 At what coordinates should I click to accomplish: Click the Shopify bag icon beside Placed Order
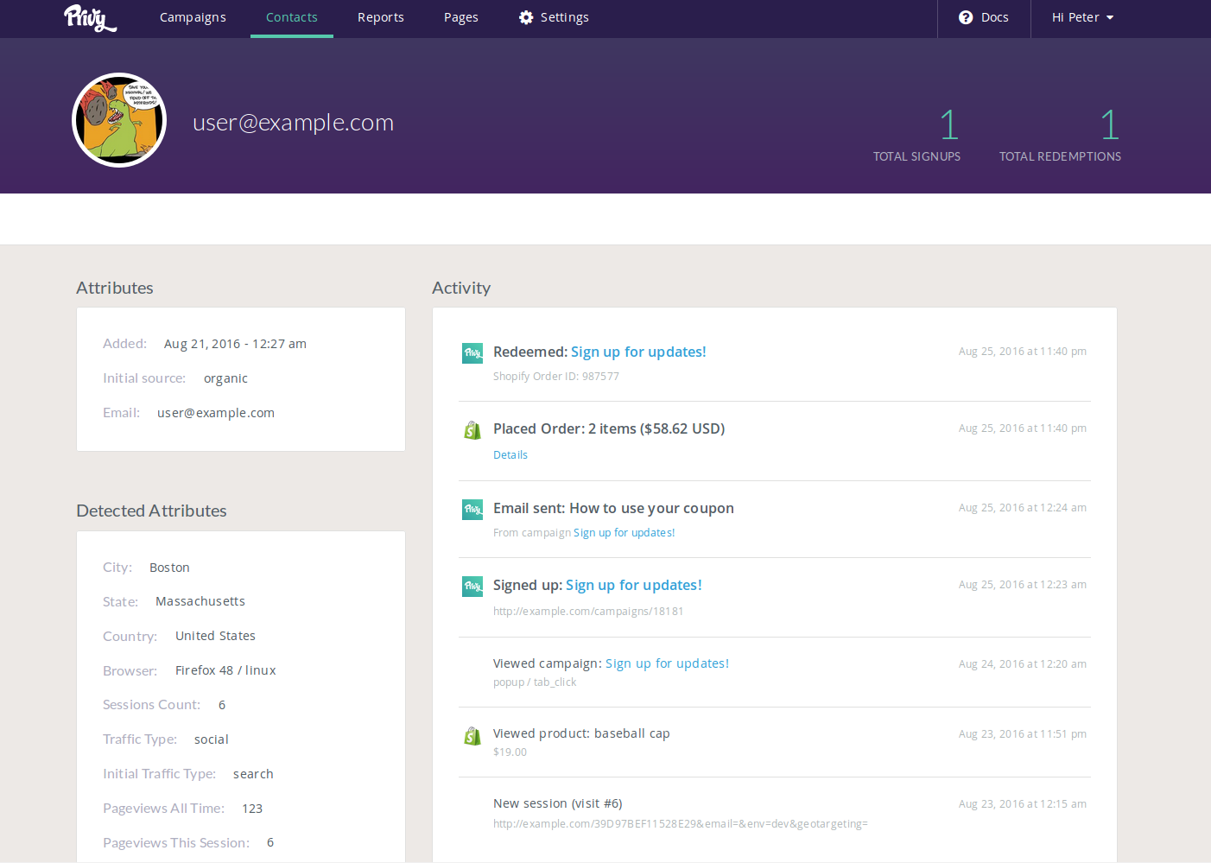coord(472,430)
